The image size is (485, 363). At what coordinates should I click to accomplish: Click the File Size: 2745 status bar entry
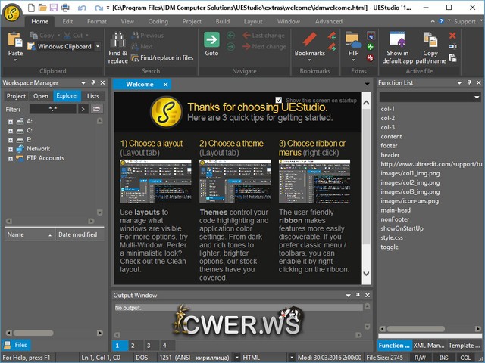click(x=385, y=358)
